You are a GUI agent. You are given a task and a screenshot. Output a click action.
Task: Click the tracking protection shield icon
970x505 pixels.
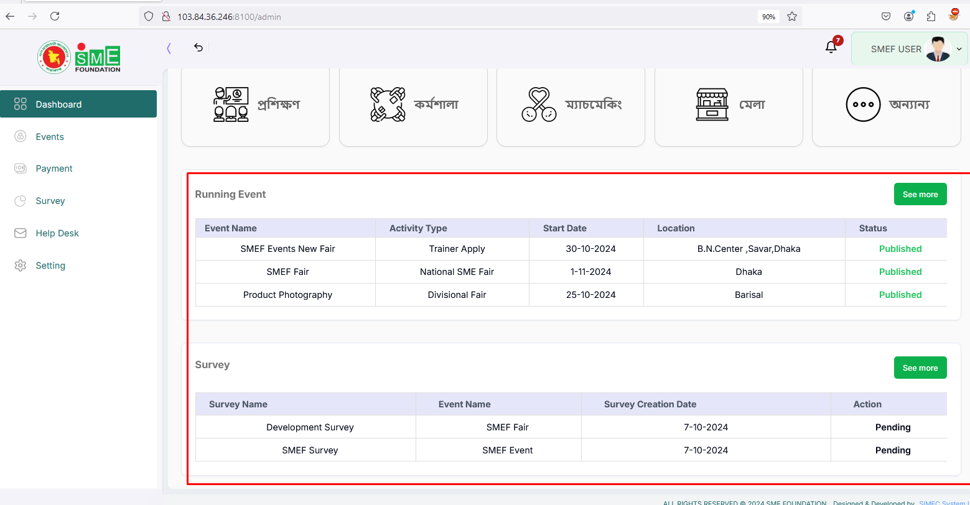[148, 16]
